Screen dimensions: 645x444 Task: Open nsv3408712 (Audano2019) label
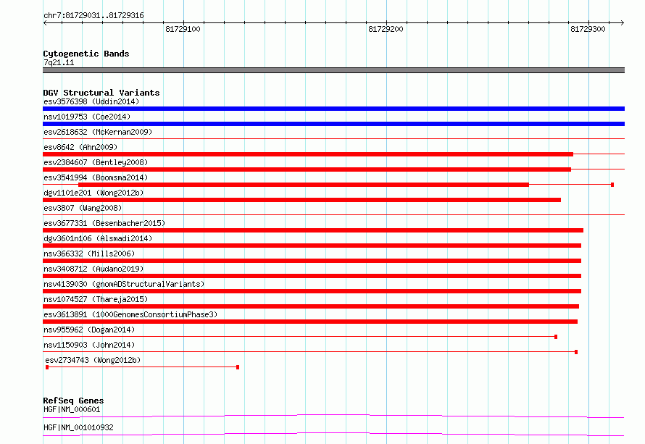tap(93, 269)
